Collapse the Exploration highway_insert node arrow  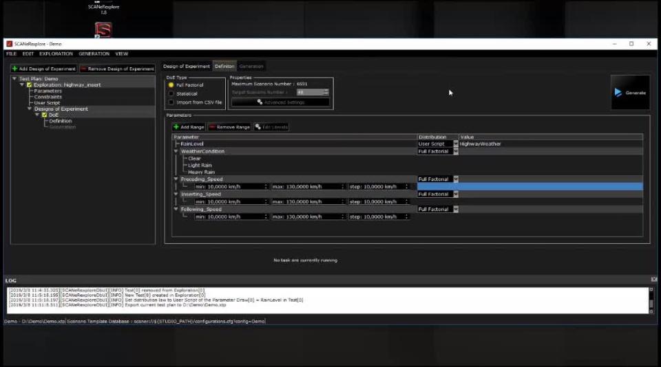tap(22, 85)
